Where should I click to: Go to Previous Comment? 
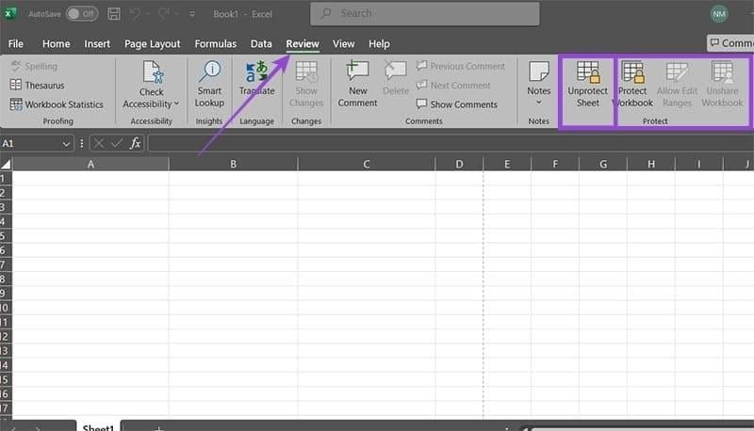(x=461, y=66)
